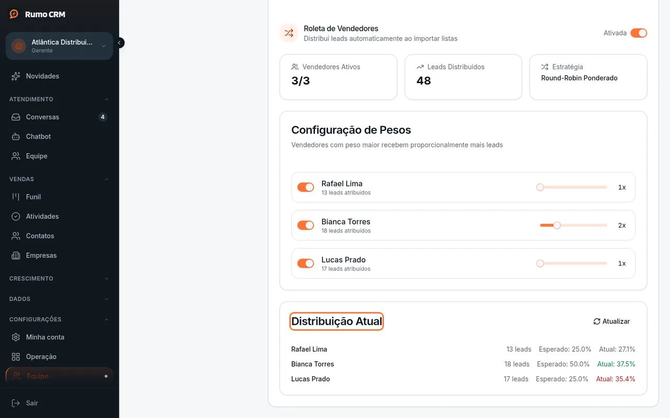
Task: Disable Bianca Torres seller toggle
Action: coord(306,225)
